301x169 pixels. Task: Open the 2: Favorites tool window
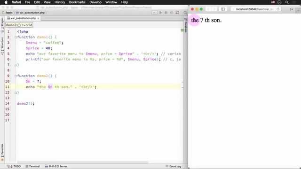pos(2,152)
